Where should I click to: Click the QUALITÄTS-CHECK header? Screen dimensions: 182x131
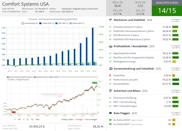pyautogui.click(x=167, y=3)
